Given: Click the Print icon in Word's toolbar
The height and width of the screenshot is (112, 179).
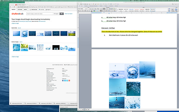Looking at the screenshot, I should tap(87, 4).
